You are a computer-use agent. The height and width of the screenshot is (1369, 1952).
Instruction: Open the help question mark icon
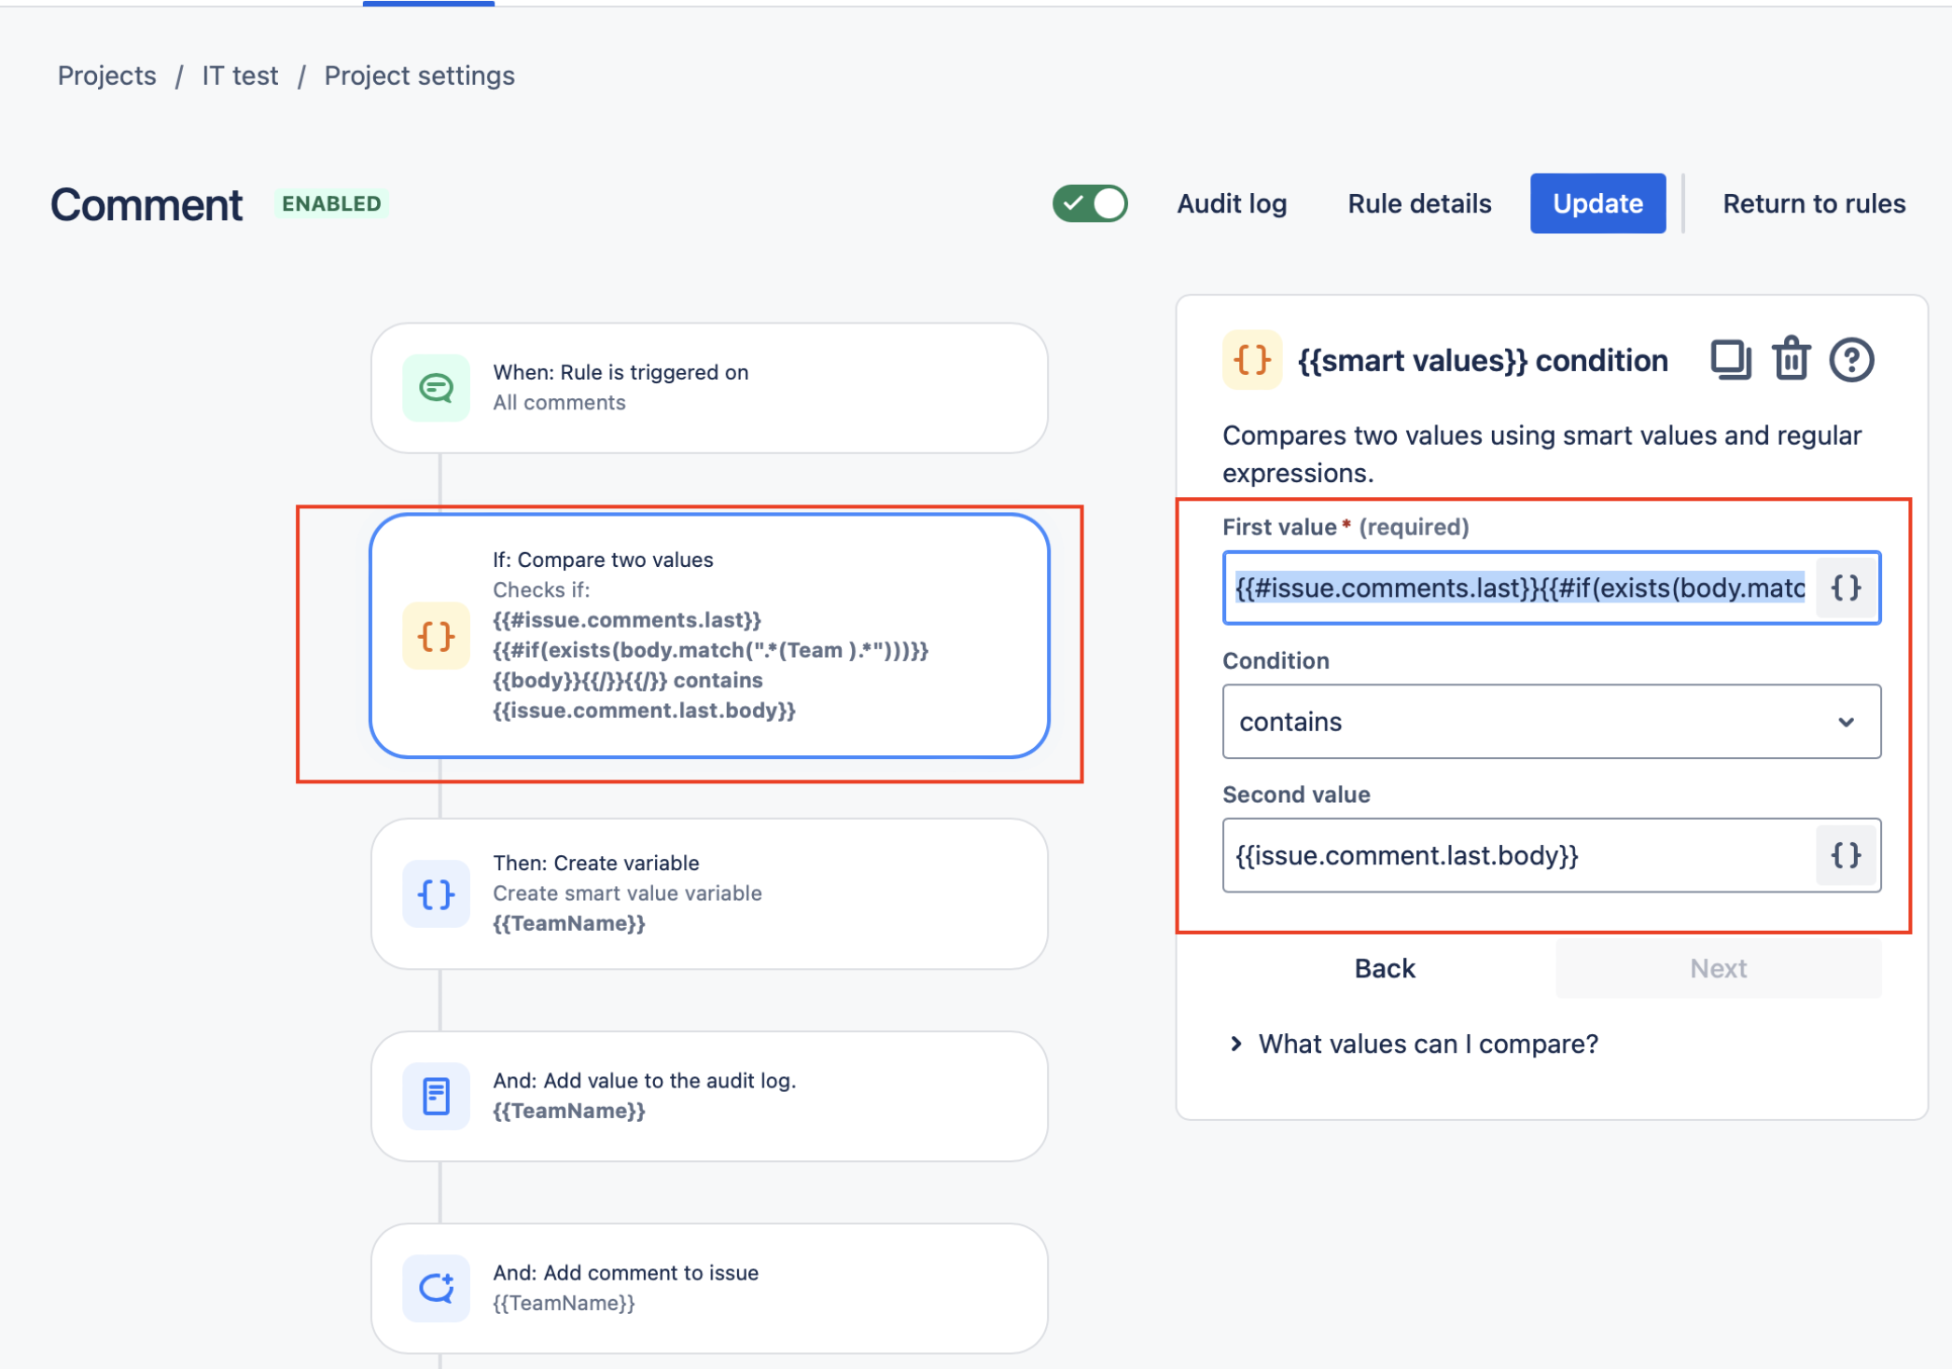click(x=1851, y=360)
